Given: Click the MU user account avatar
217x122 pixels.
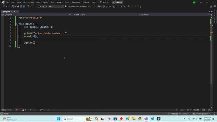Looking at the screenshot, I should coord(194,2).
